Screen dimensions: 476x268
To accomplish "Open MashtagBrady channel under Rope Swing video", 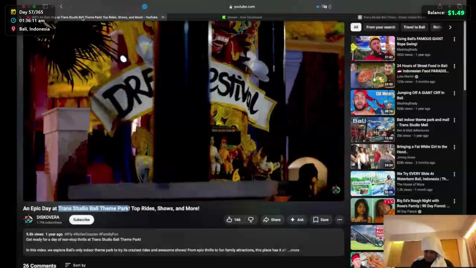I will tap(407, 50).
